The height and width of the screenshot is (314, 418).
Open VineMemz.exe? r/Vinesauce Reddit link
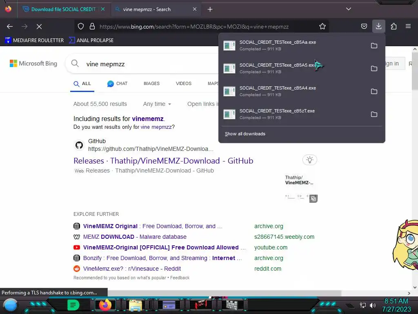132,269
